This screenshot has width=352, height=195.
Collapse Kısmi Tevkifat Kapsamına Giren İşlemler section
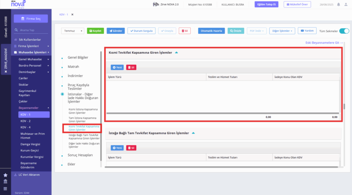(176, 53)
